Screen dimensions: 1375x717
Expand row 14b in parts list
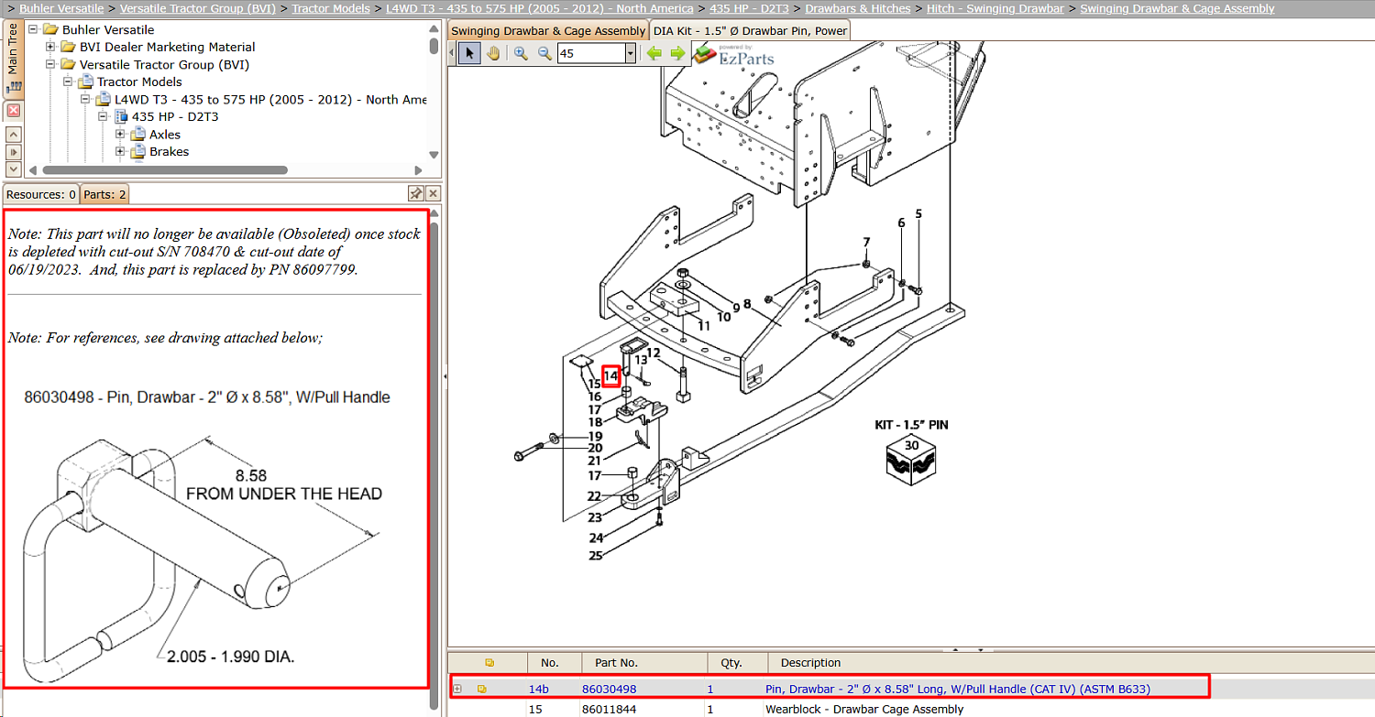tap(457, 689)
